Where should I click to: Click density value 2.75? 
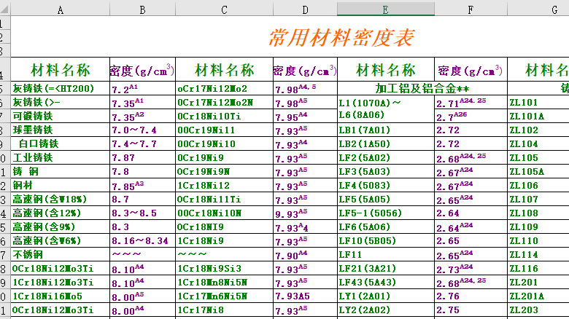(471, 310)
